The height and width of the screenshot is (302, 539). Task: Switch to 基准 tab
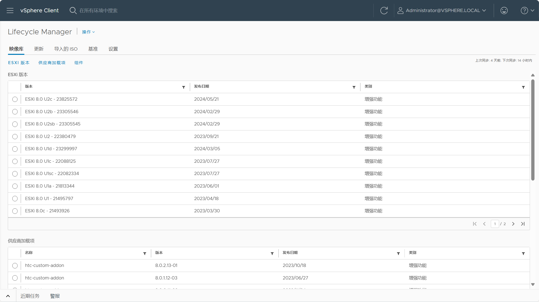(93, 49)
